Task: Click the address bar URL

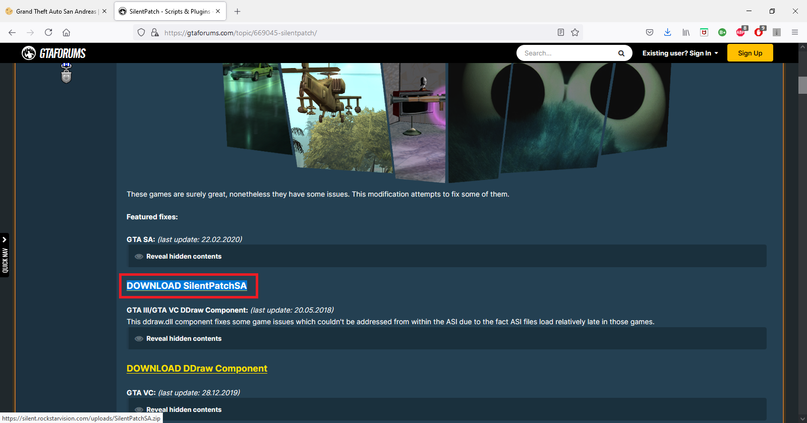Action: (241, 33)
